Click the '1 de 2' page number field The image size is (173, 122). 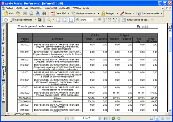pos(86,118)
